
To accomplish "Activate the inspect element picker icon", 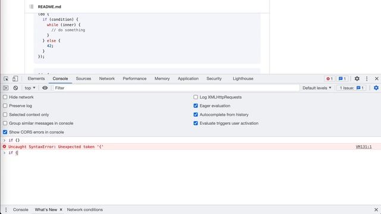I will click(6, 78).
